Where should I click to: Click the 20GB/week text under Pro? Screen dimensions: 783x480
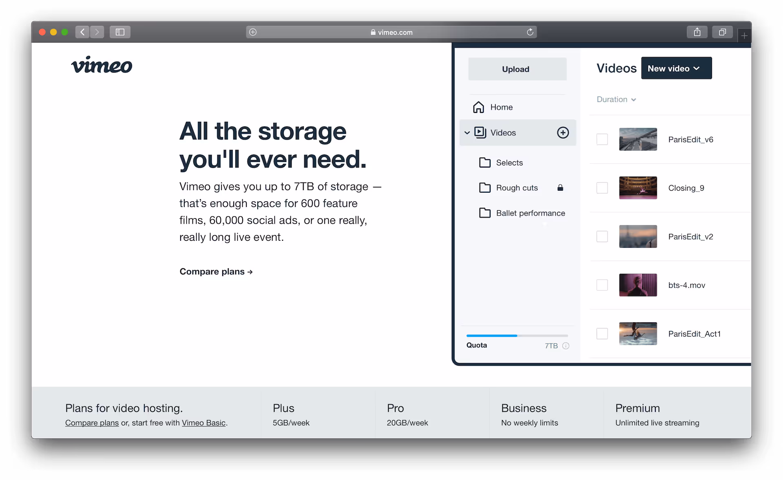pos(407,423)
